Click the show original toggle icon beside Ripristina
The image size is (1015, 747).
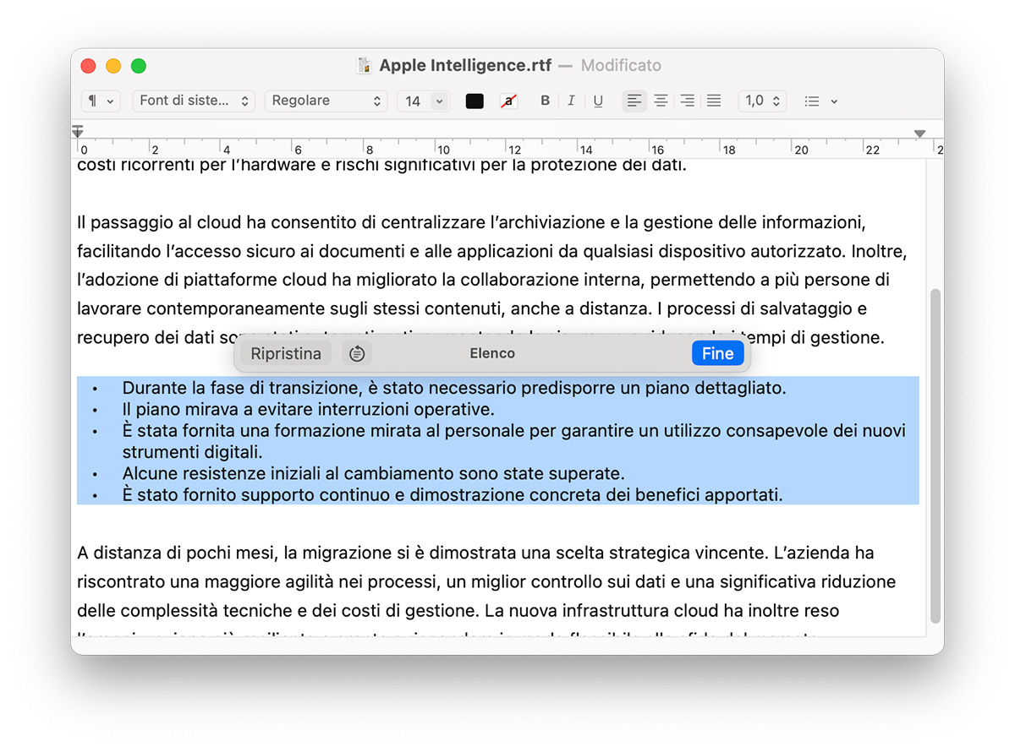coord(357,353)
